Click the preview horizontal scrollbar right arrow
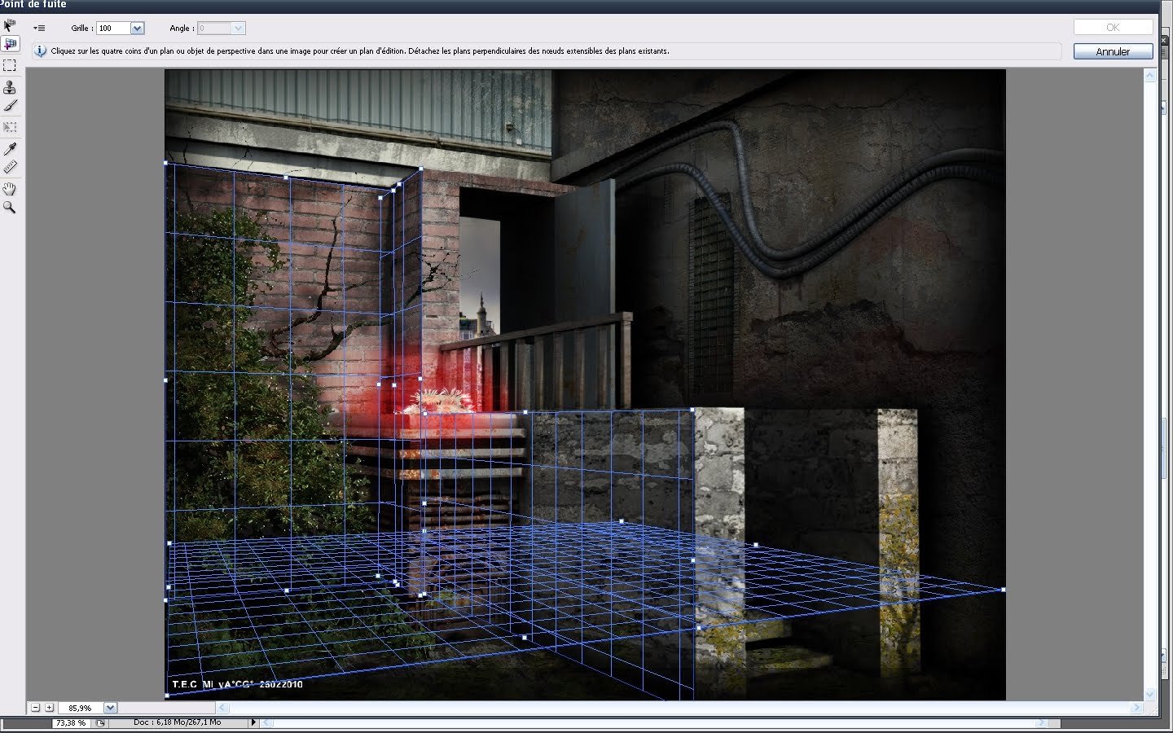 coord(1136,708)
